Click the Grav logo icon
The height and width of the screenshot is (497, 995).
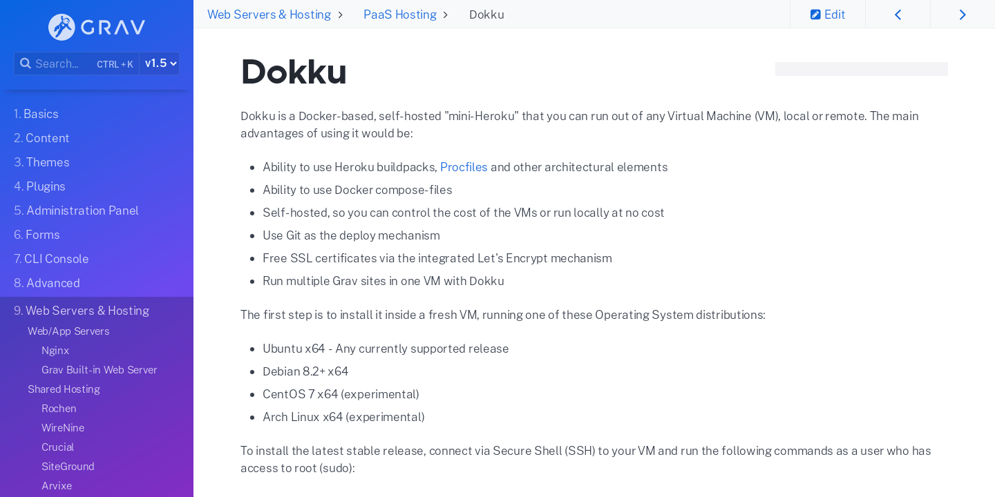(61, 27)
